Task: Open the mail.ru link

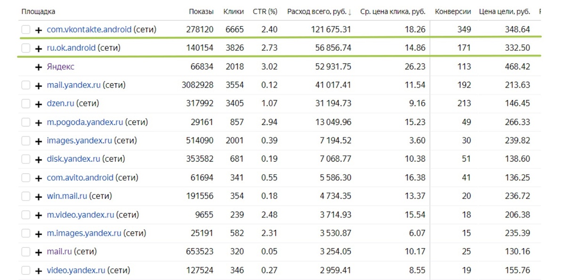Action: tap(59, 251)
